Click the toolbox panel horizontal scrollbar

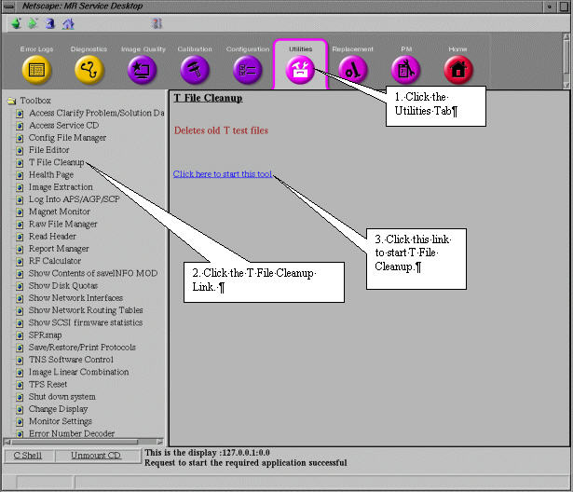tap(84, 443)
